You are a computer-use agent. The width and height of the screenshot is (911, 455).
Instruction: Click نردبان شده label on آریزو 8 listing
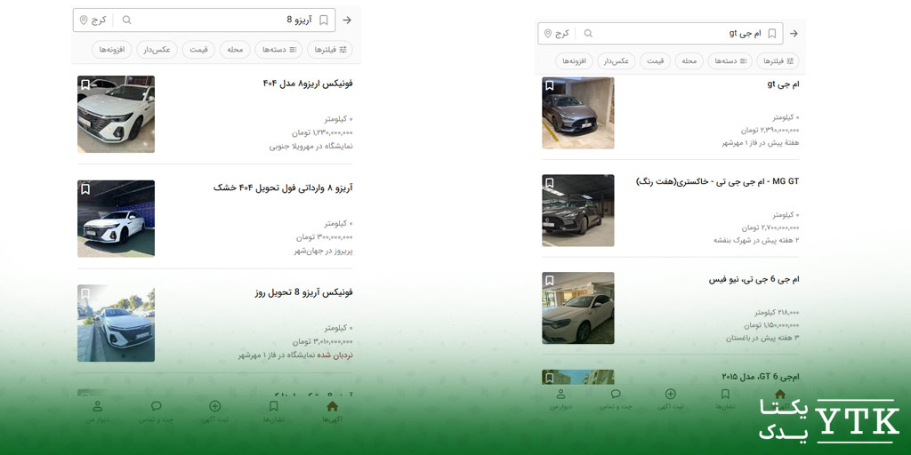pyautogui.click(x=335, y=355)
